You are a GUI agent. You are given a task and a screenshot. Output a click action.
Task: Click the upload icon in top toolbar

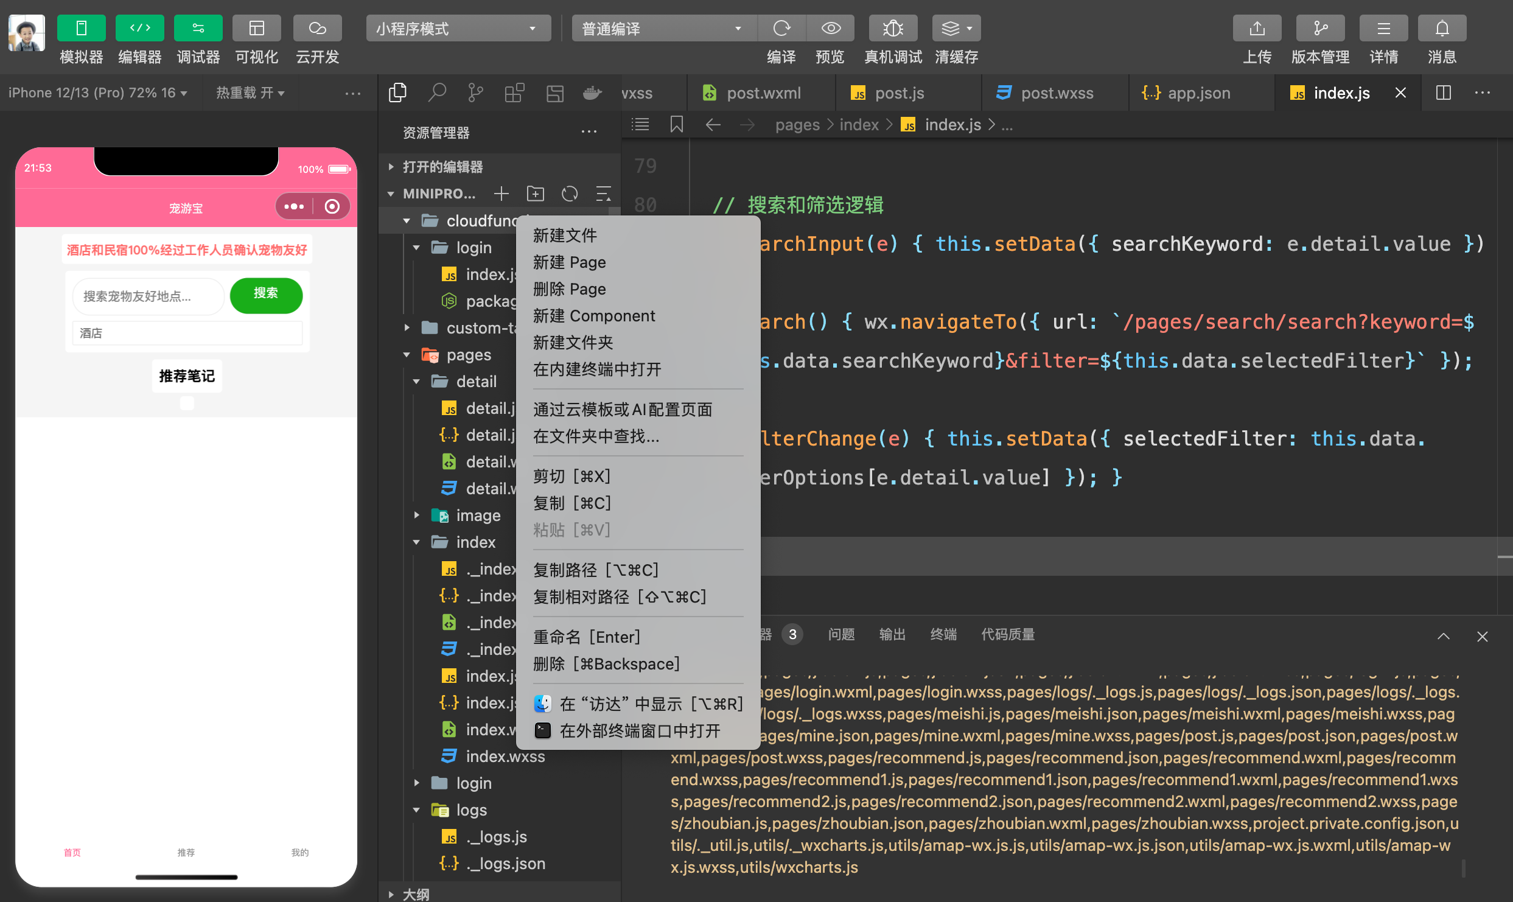1257,28
